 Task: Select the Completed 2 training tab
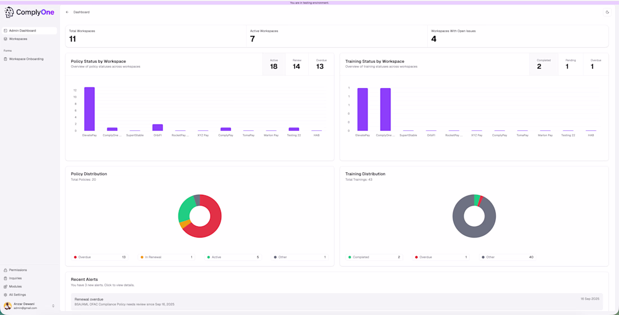pos(544,64)
